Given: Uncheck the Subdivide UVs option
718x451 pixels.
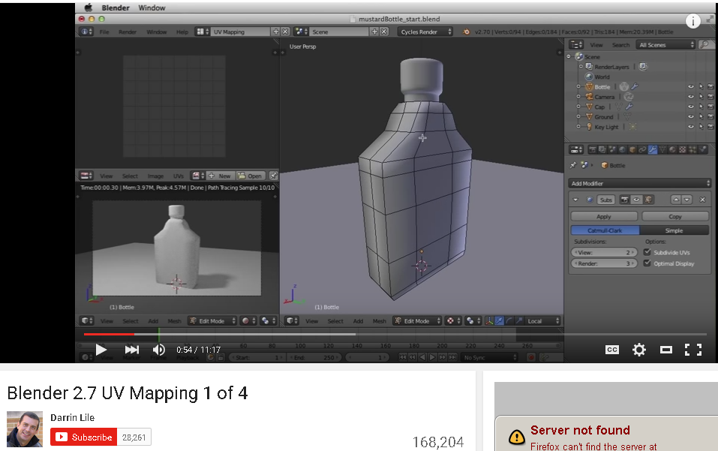Looking at the screenshot, I should [647, 252].
